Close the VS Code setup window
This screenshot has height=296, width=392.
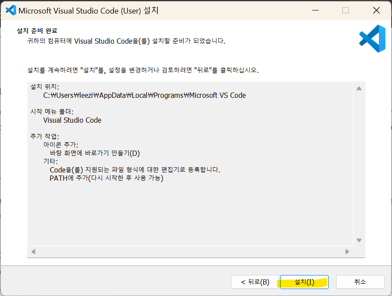(x=376, y=10)
